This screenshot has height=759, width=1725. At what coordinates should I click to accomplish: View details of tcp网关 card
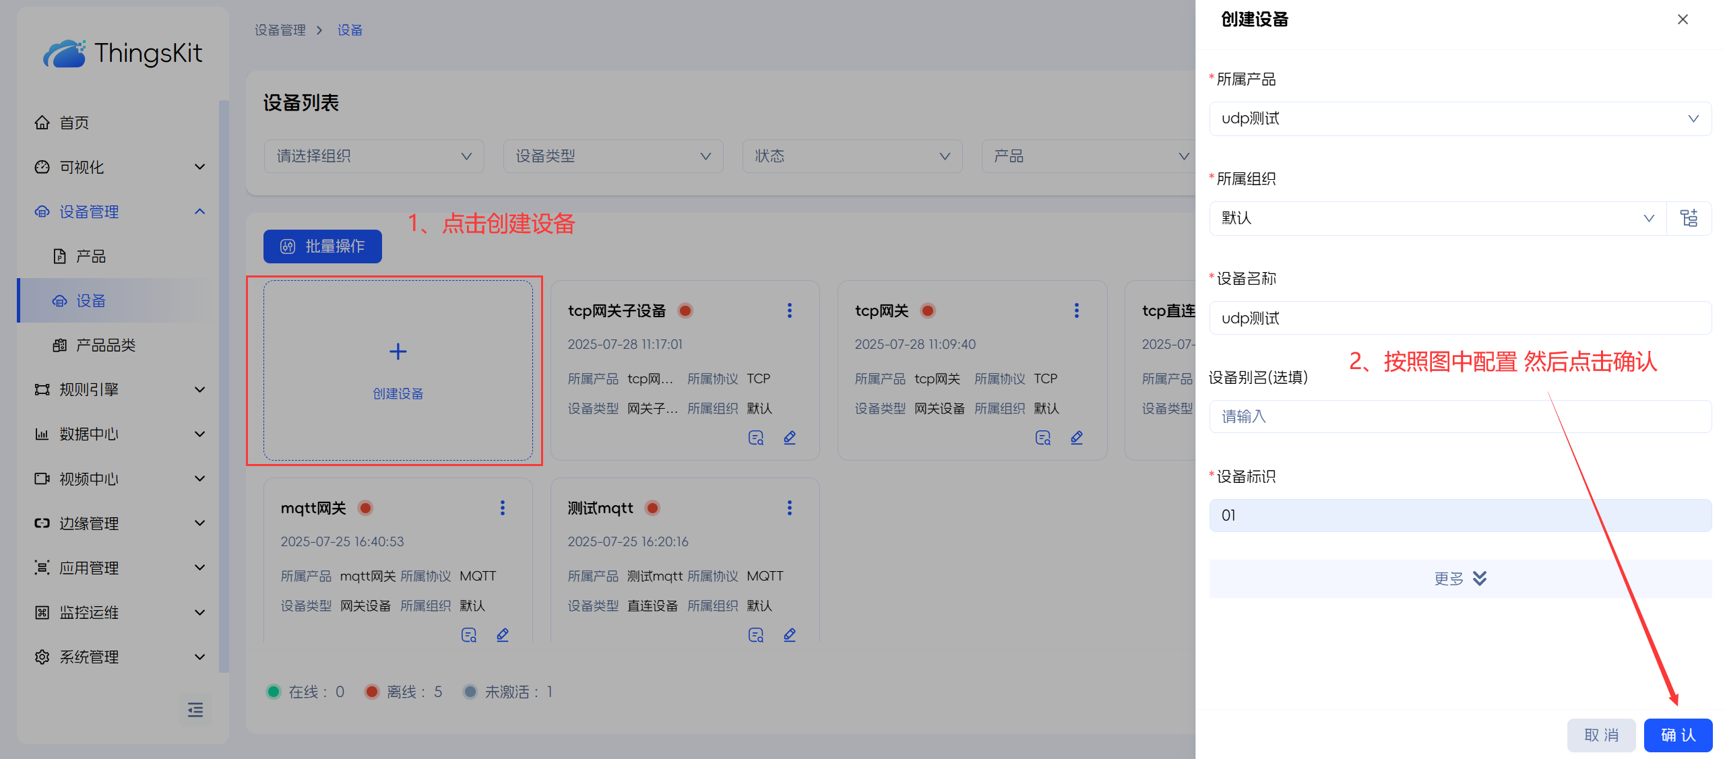pos(1043,438)
